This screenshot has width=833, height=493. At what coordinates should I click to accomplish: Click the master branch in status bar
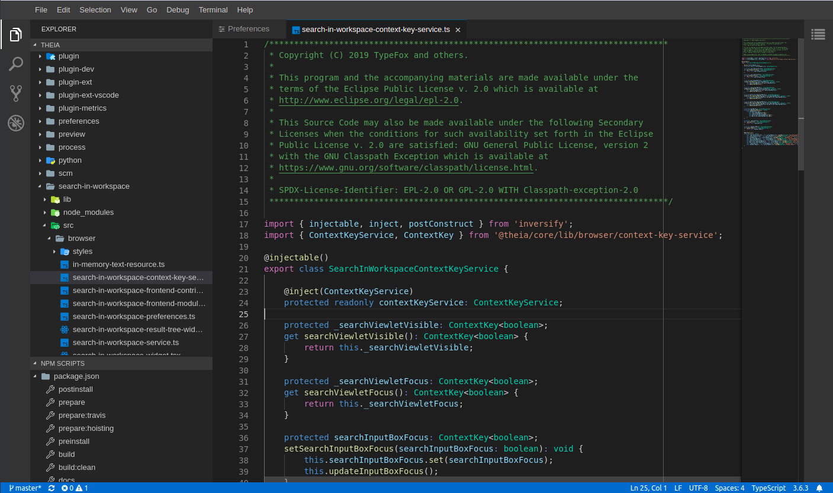point(25,488)
